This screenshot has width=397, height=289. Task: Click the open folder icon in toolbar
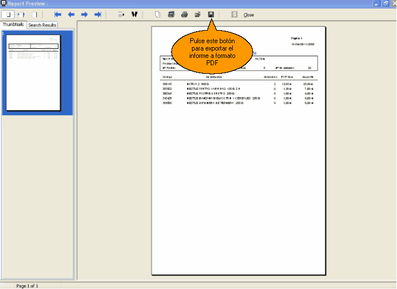[x=198, y=14]
